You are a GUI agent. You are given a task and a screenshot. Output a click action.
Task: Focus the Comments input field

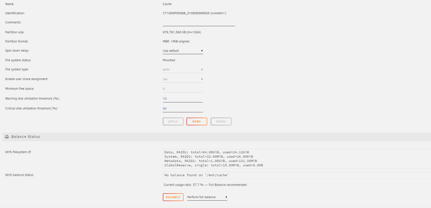[x=199, y=23]
